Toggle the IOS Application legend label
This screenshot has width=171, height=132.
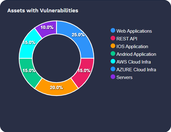pyautogui.click(x=132, y=46)
